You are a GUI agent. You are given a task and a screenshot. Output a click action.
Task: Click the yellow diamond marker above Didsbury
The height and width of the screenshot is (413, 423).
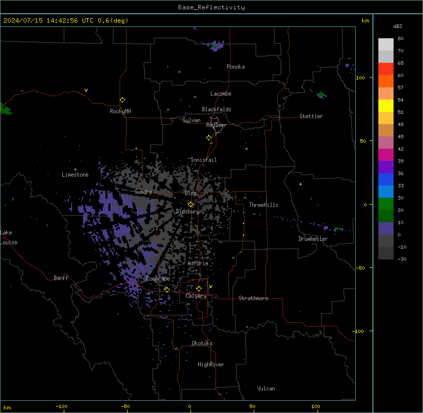[x=191, y=205]
